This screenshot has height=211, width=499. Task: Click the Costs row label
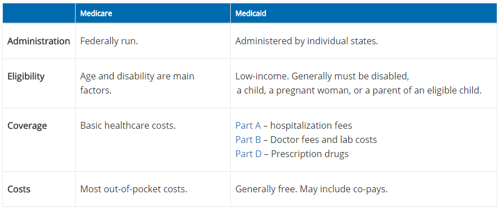(19, 189)
